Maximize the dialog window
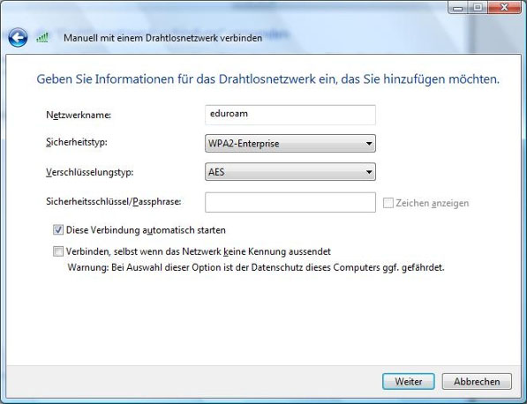The image size is (527, 404). (478, 7)
